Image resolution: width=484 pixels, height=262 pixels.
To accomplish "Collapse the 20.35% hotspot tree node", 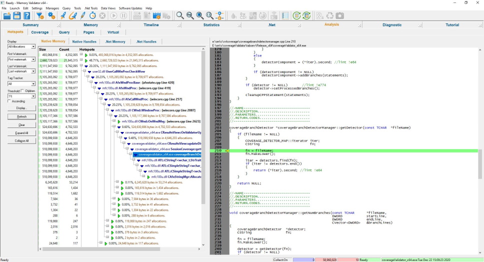I will point(81,65).
